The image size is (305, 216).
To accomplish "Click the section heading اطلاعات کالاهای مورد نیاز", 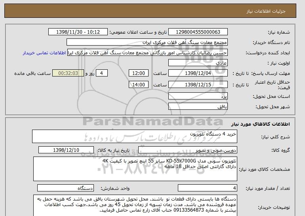I will click(260, 124).
